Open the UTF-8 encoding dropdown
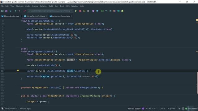198x111 pixels. (x=163, y=109)
